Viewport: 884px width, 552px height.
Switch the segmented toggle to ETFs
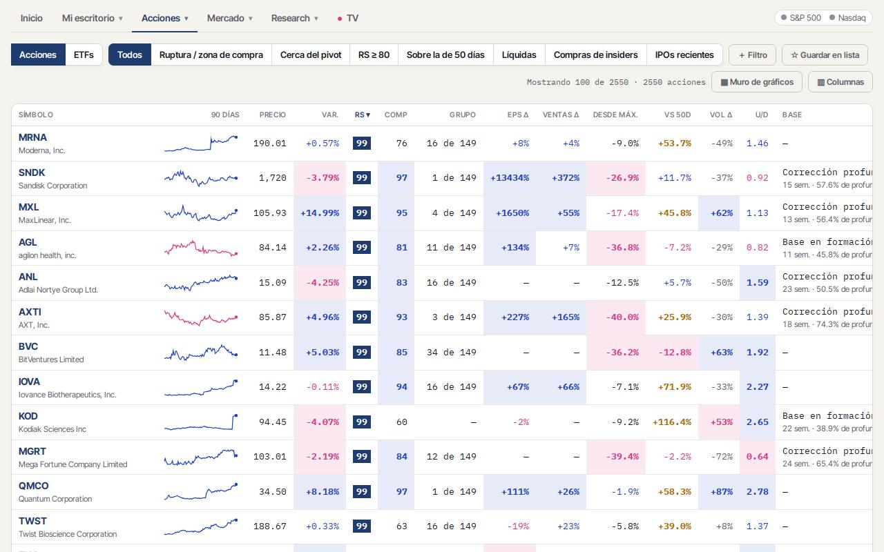84,55
